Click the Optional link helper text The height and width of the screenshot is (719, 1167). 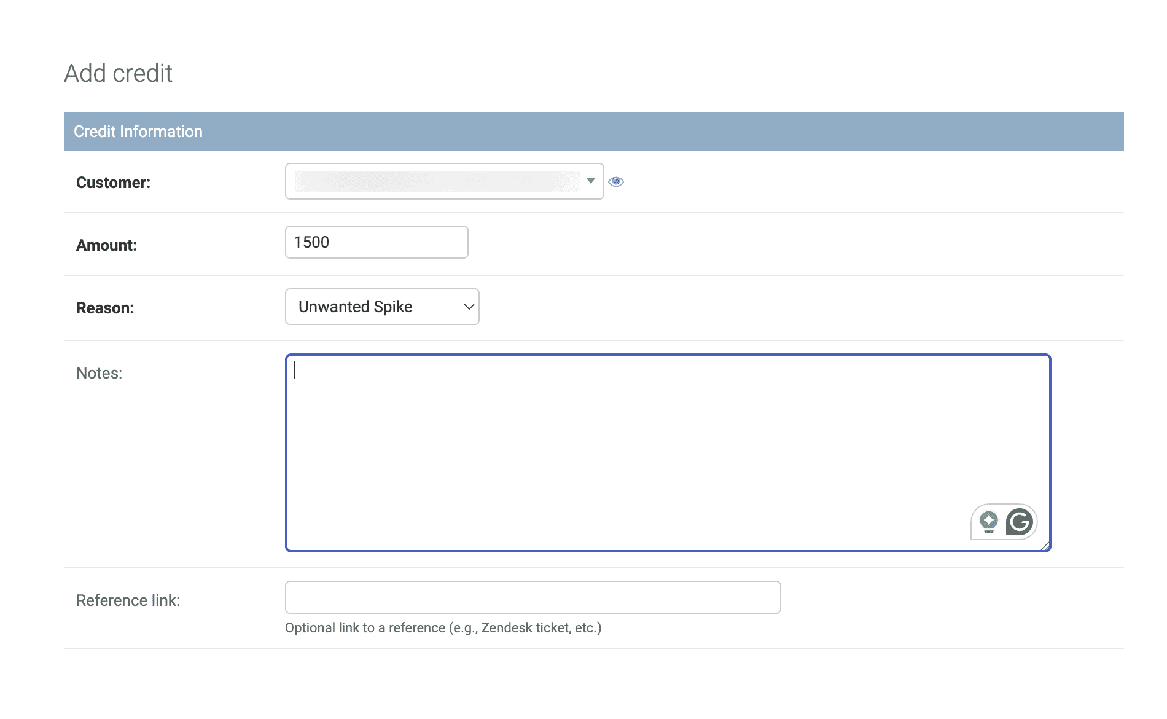coord(443,627)
